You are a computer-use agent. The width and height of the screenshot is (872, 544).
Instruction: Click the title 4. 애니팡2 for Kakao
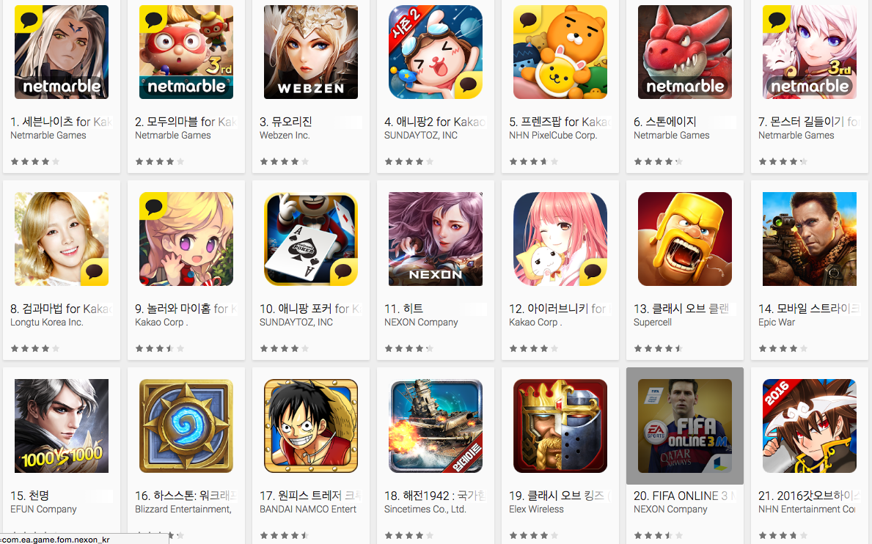[x=435, y=122]
